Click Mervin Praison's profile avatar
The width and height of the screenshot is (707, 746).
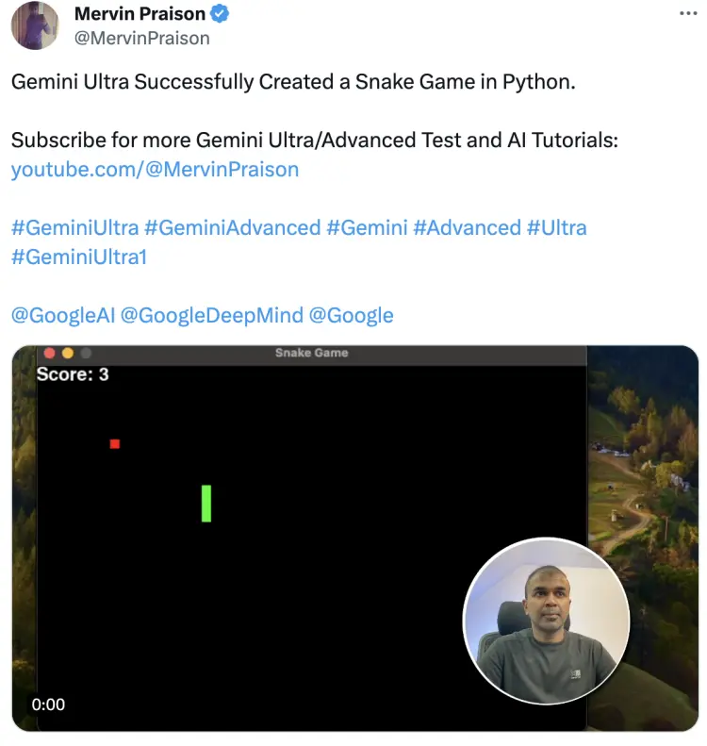pyautogui.click(x=35, y=25)
